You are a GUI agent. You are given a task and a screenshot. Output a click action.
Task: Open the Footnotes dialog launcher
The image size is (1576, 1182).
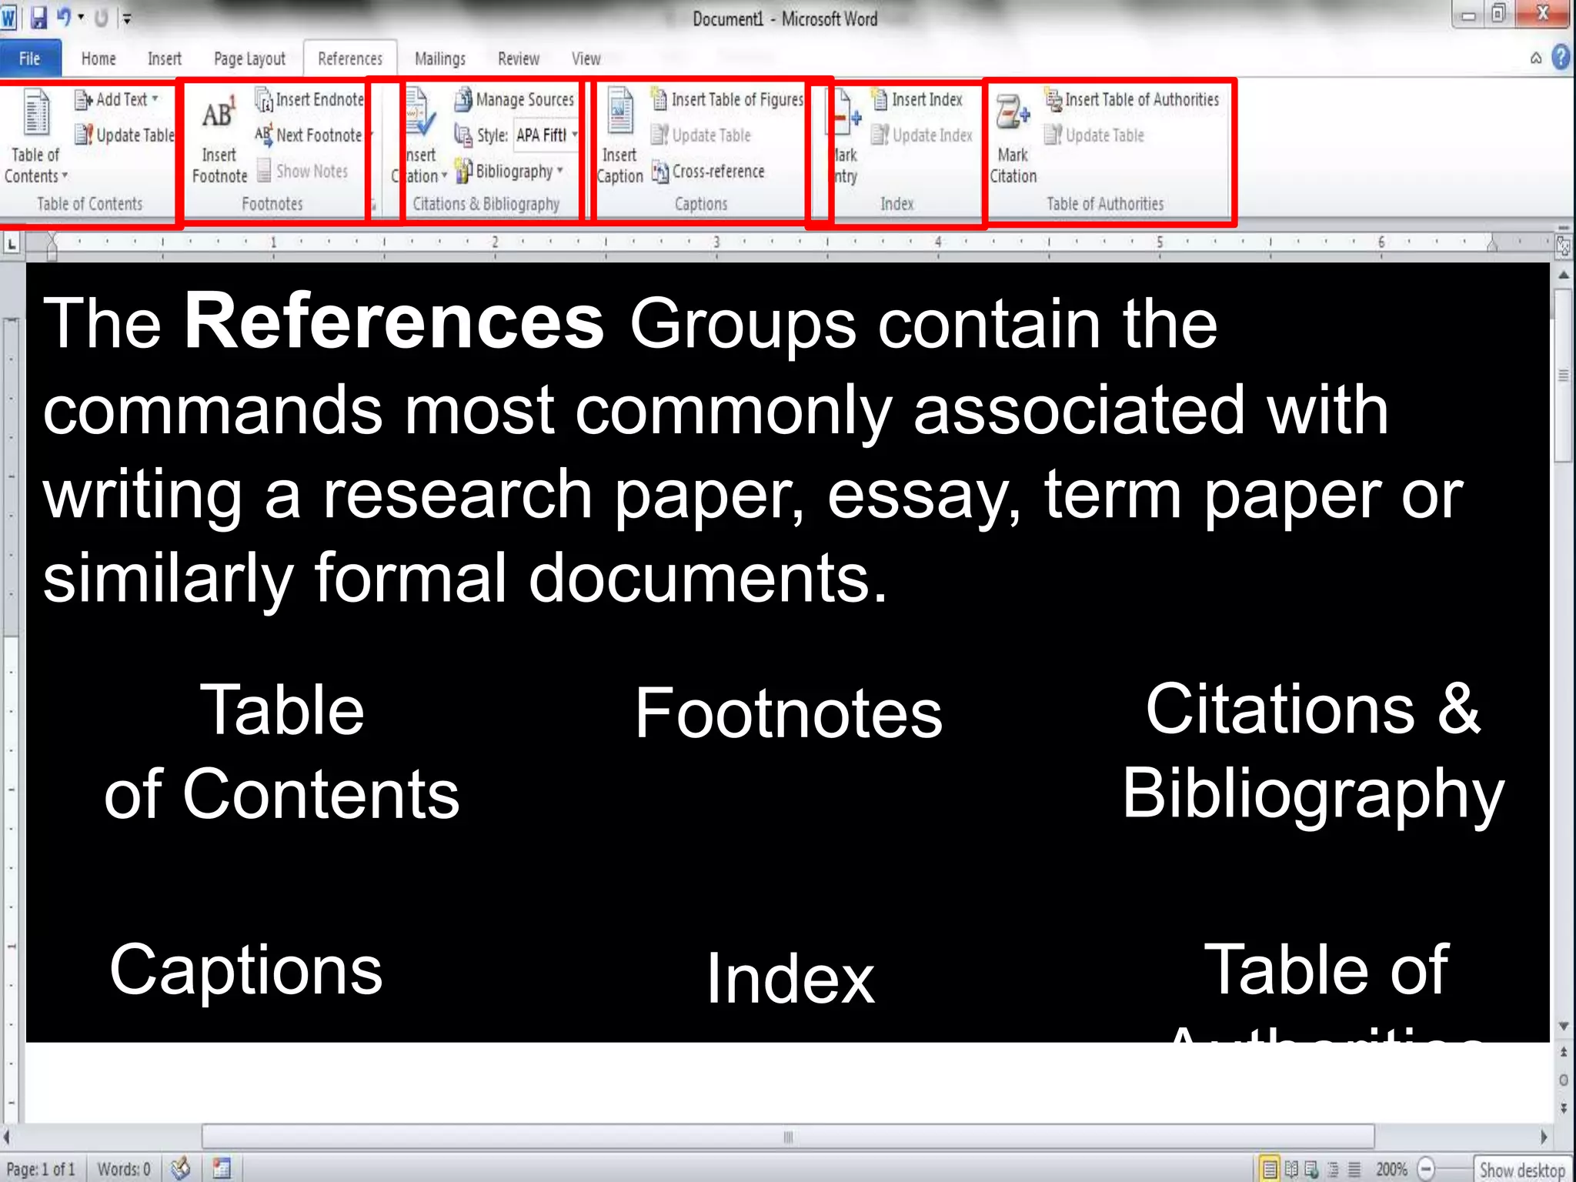373,205
